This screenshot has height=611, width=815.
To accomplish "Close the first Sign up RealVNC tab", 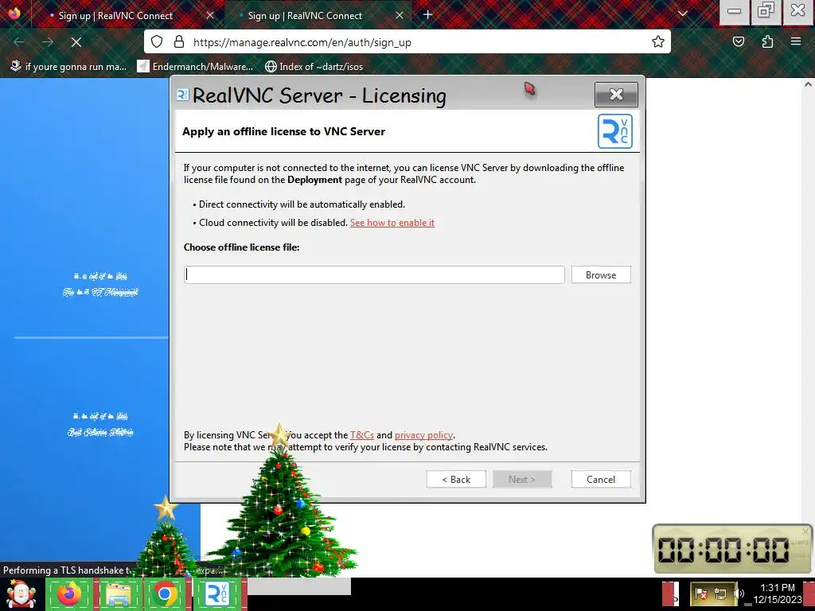I will (210, 16).
